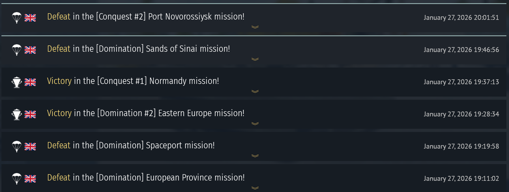Click parachute icon for European Province defeat
Viewport: 509px width, 192px height.
click(17, 179)
